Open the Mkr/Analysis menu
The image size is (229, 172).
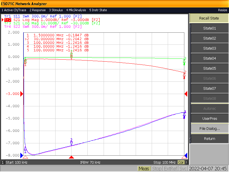pyautogui.click(x=76, y=10)
